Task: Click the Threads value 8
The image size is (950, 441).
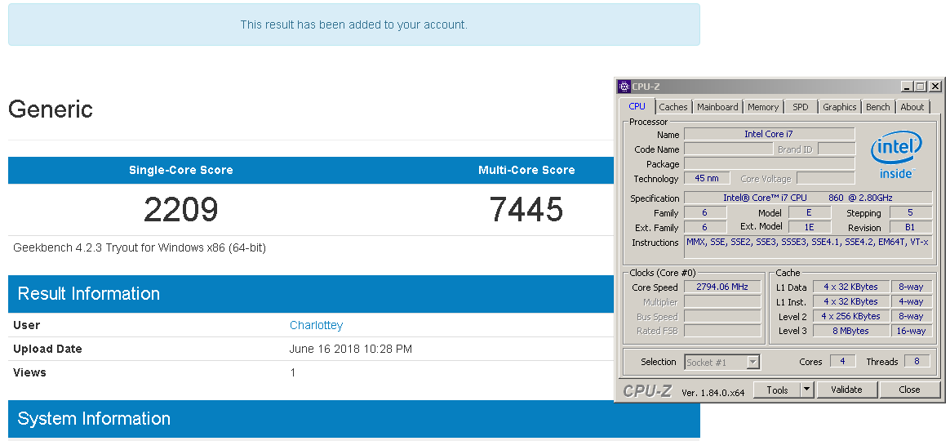Action: (917, 361)
